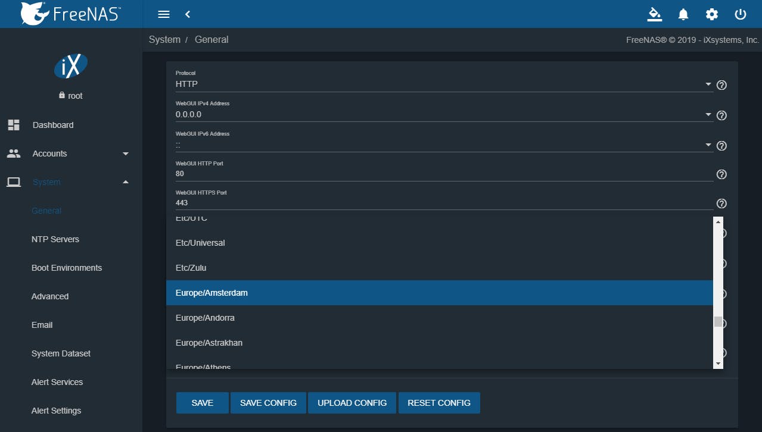Viewport: 762px width, 432px height.
Task: Open General under System
Action: (x=46, y=211)
